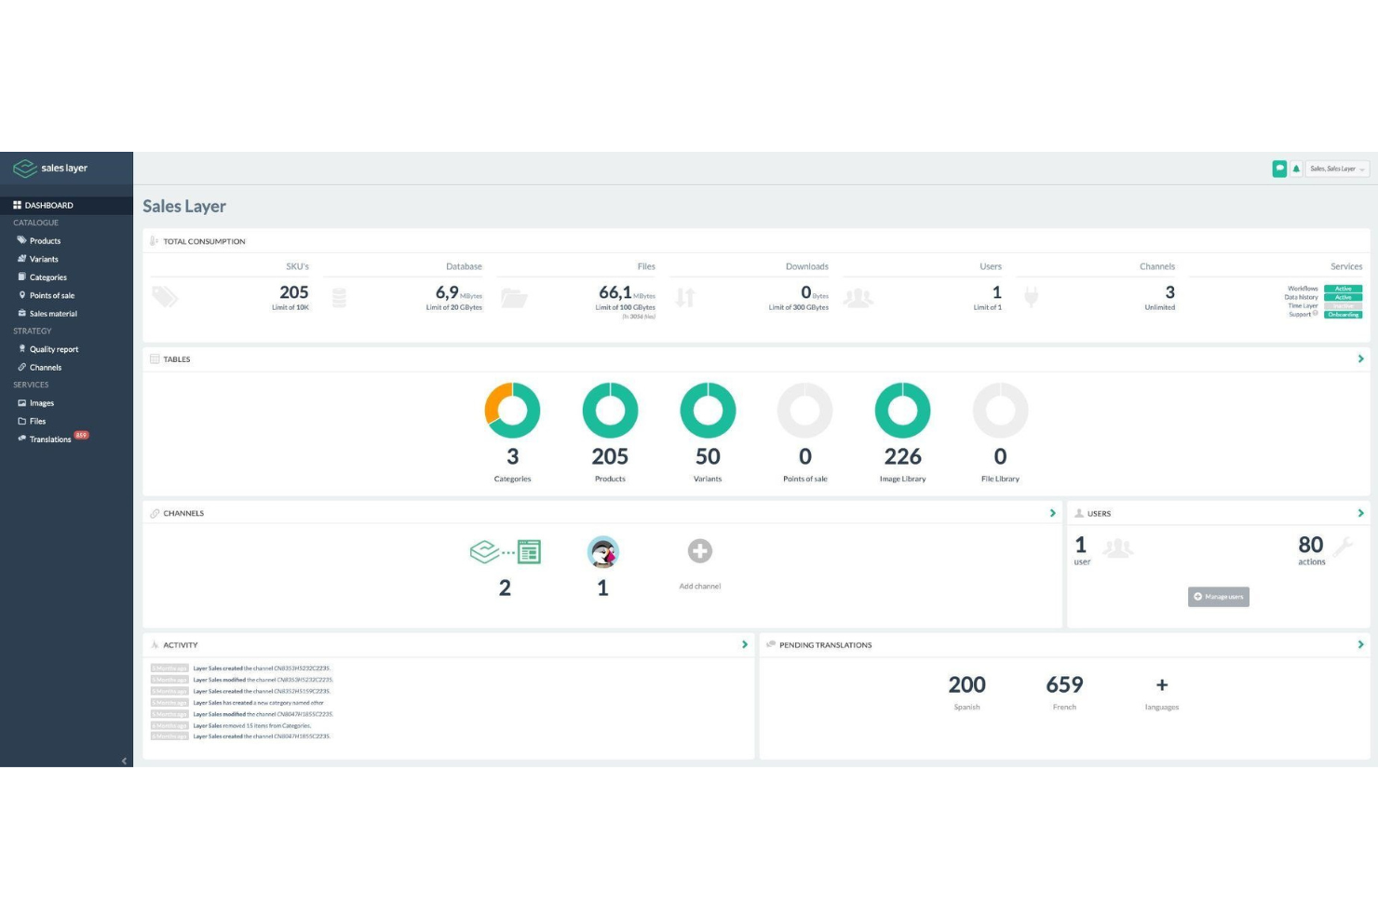This screenshot has width=1378, height=919.
Task: Click the Total Consumption header icon
Action: [x=155, y=241]
